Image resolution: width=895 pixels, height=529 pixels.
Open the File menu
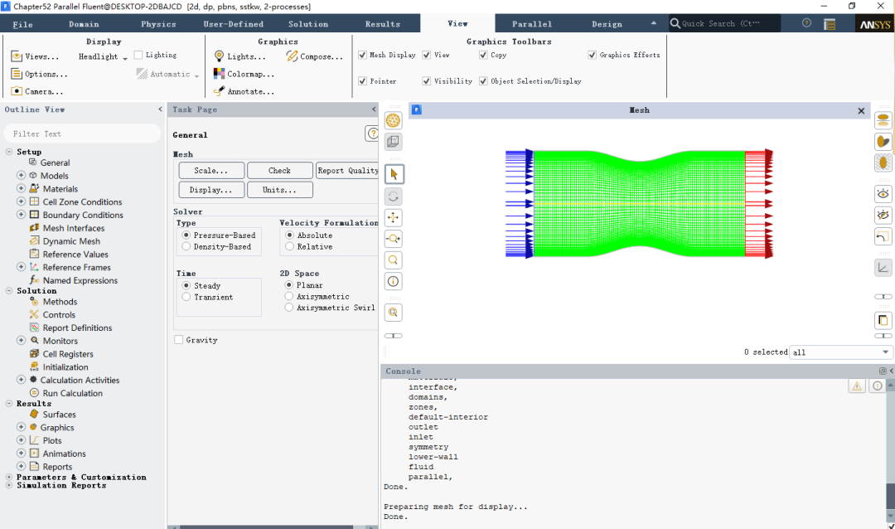pyautogui.click(x=23, y=24)
